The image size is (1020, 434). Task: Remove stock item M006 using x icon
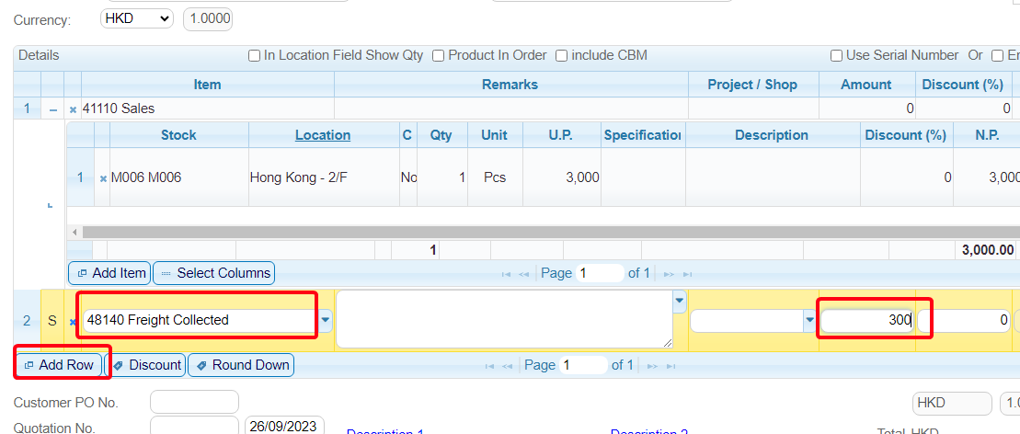point(103,178)
